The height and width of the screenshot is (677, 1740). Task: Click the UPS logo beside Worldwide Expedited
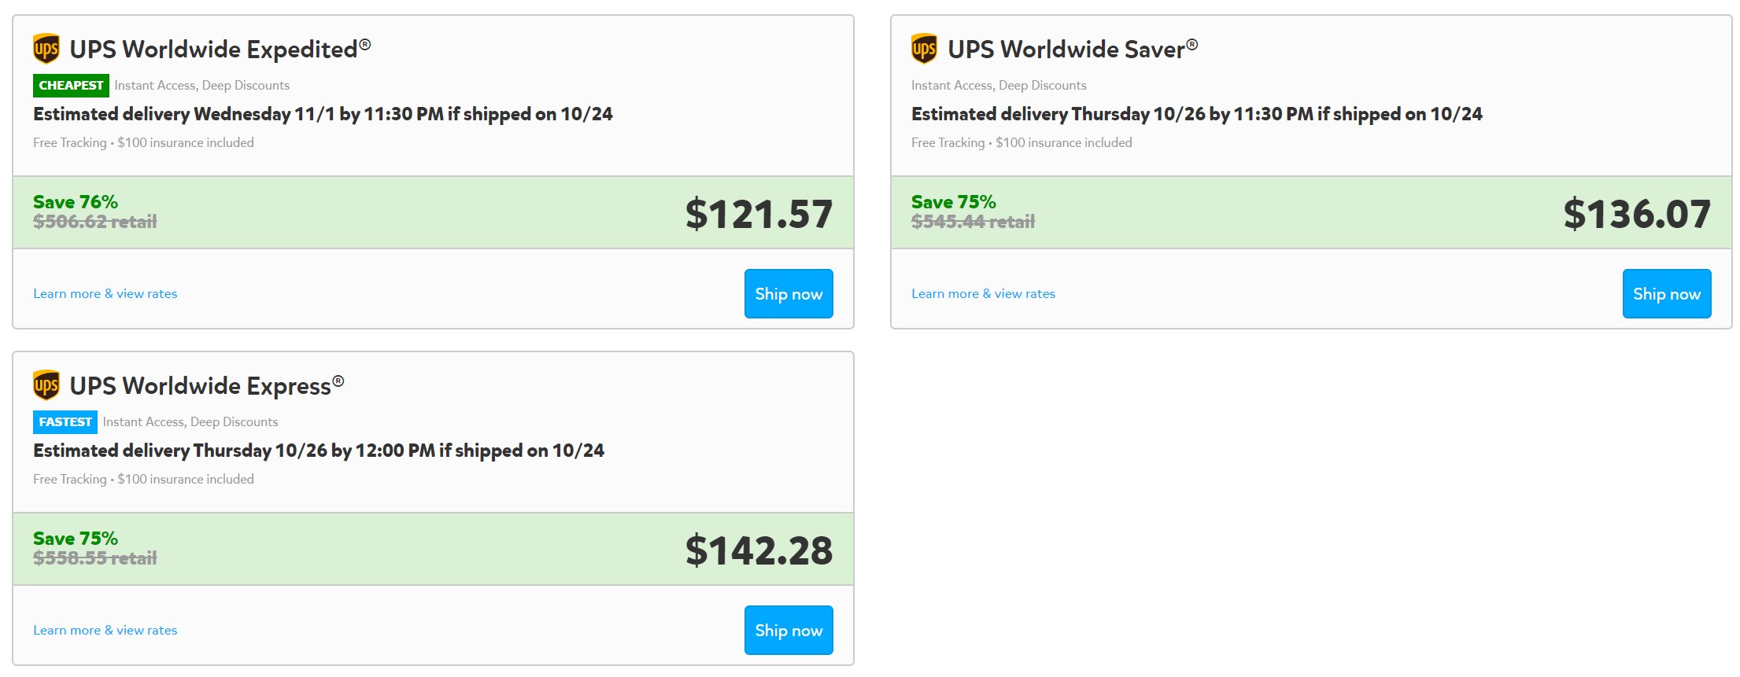tap(46, 49)
